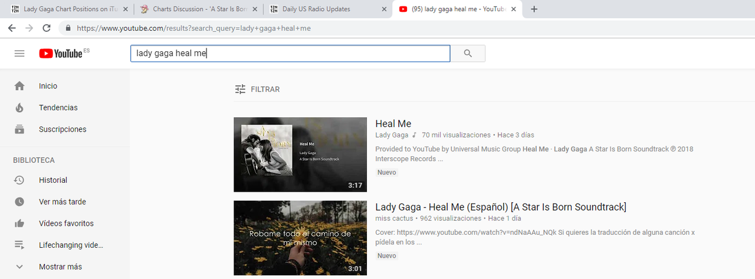Reload the page with refresh icon

47,28
